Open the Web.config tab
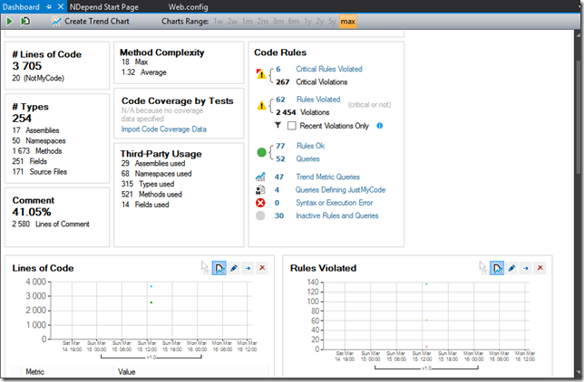 coord(188,7)
